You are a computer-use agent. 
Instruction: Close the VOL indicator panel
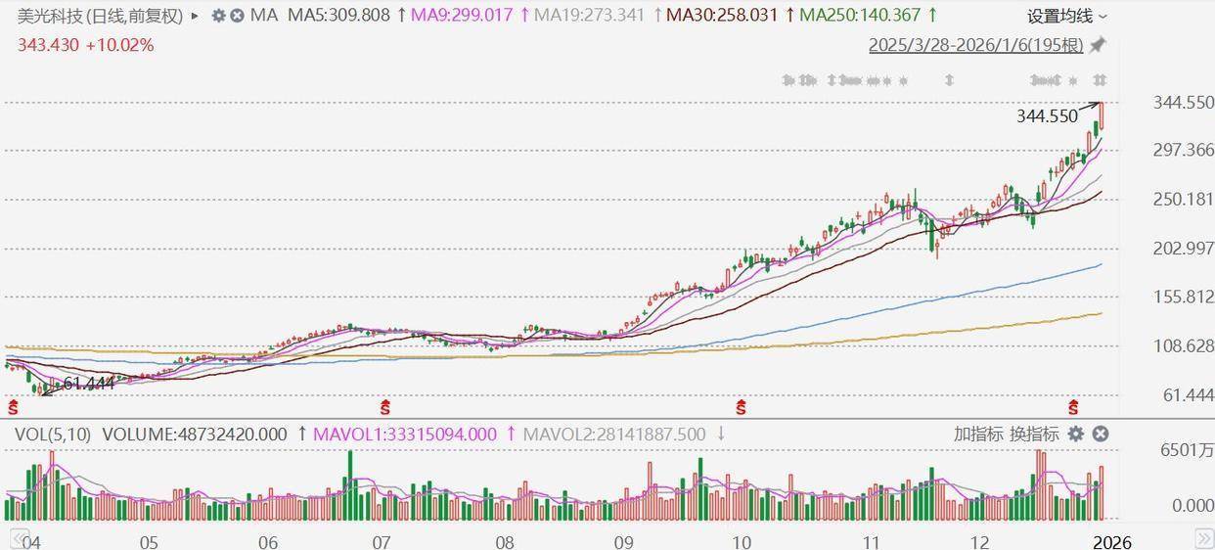(x=1100, y=435)
